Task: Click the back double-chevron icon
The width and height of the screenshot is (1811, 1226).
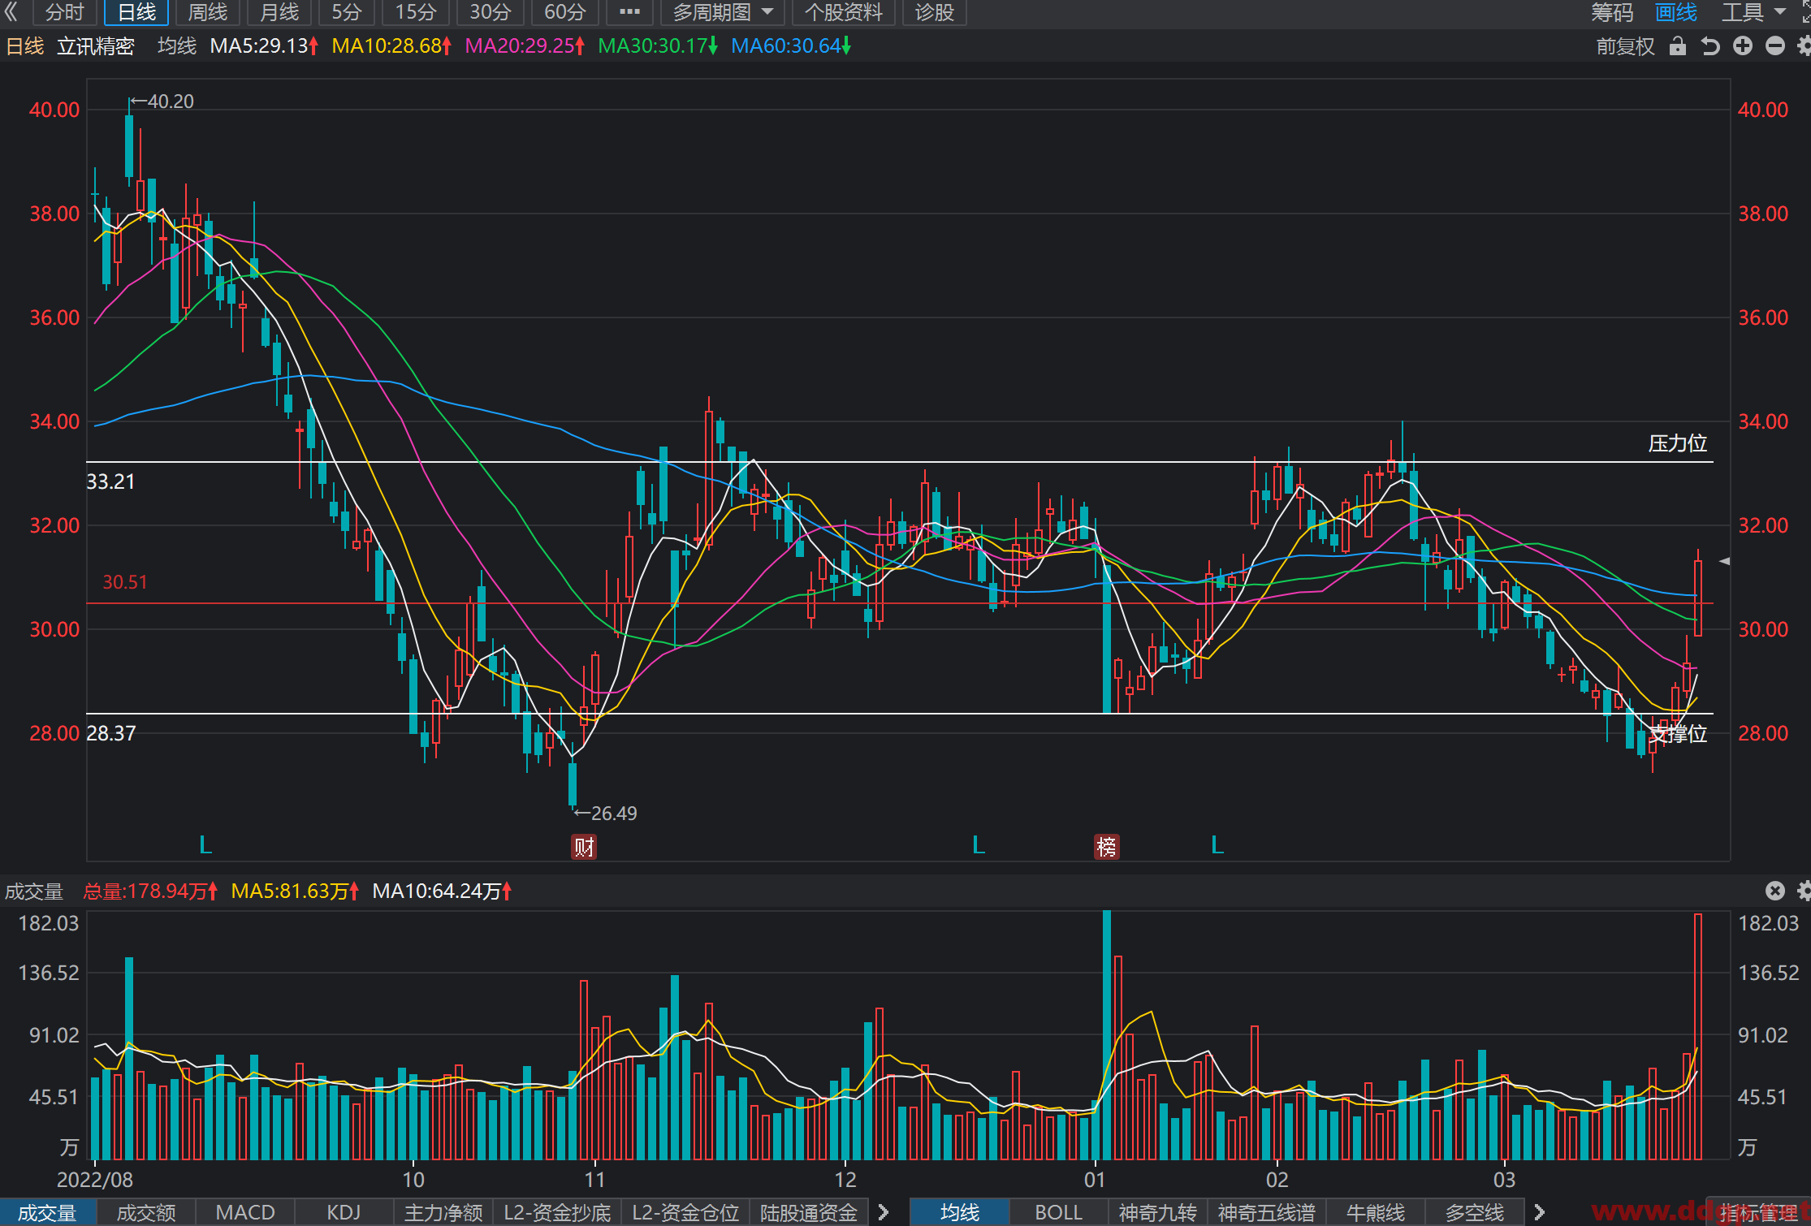Action: tap(11, 11)
